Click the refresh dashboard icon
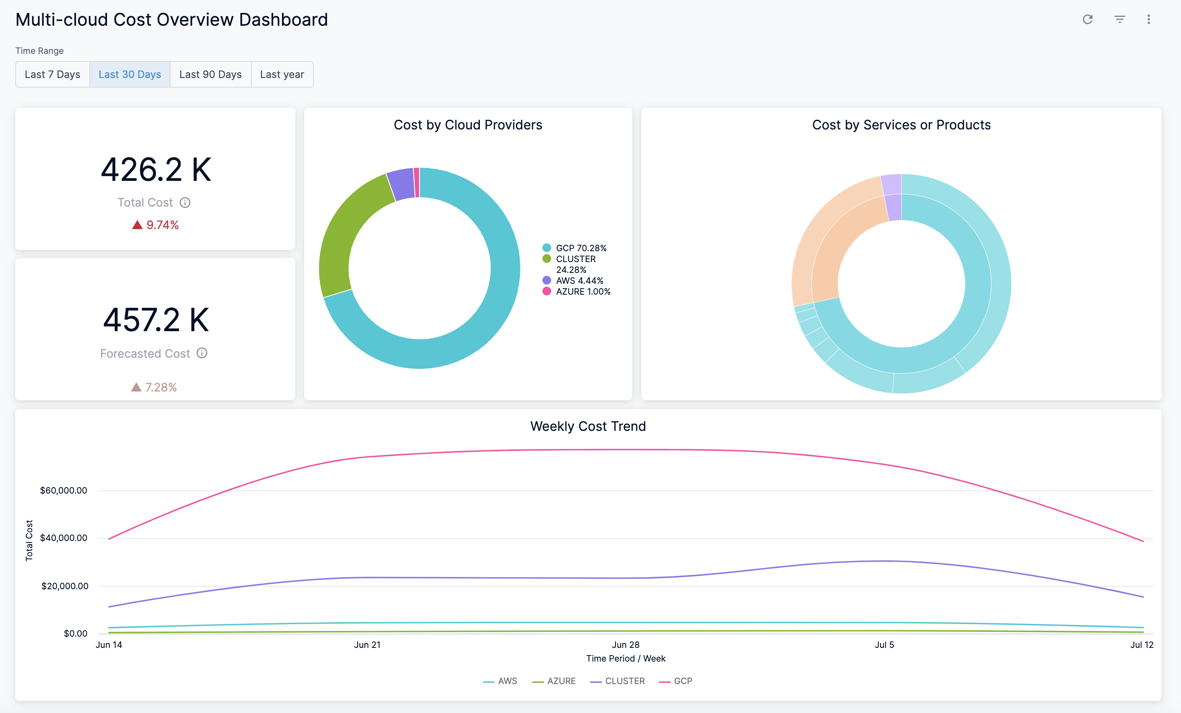Image resolution: width=1181 pixels, height=713 pixels. 1087,19
